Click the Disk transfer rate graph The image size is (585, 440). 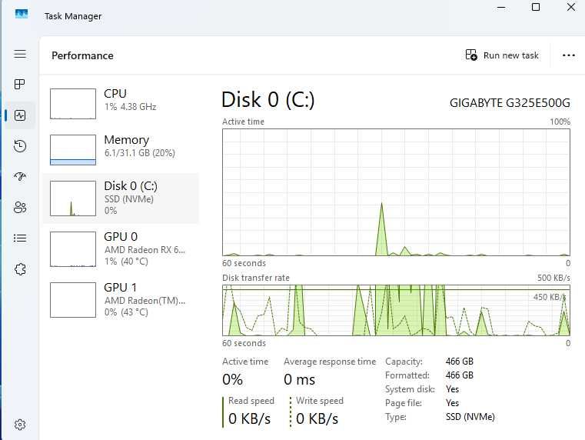[396, 310]
